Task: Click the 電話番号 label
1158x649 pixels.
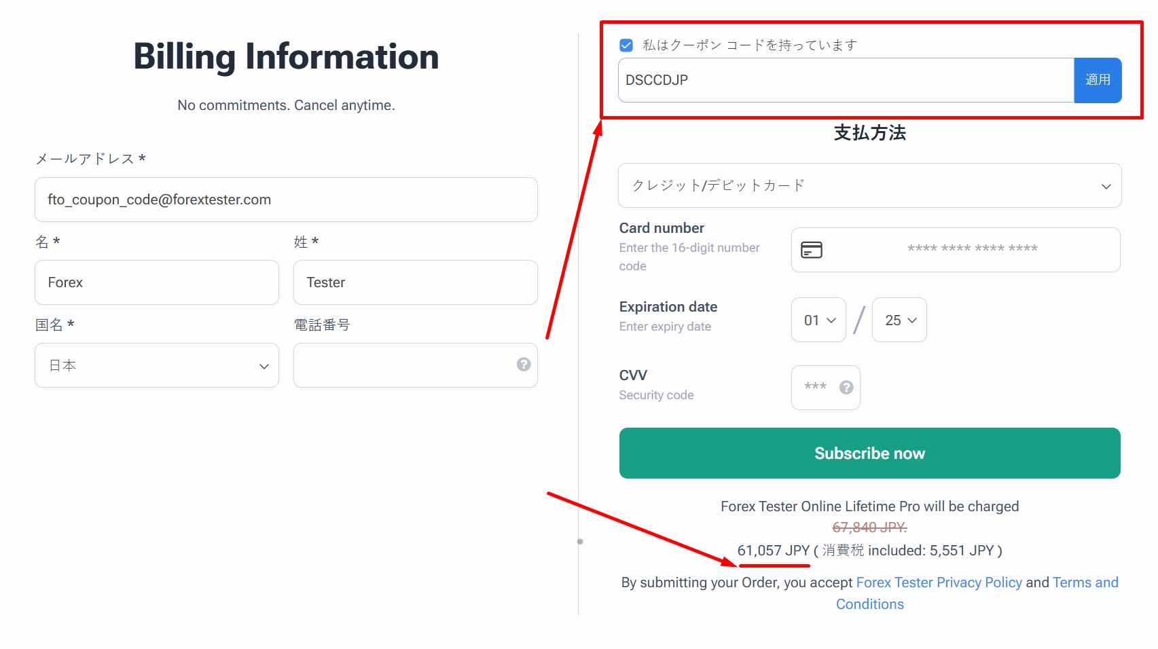Action: (x=322, y=325)
